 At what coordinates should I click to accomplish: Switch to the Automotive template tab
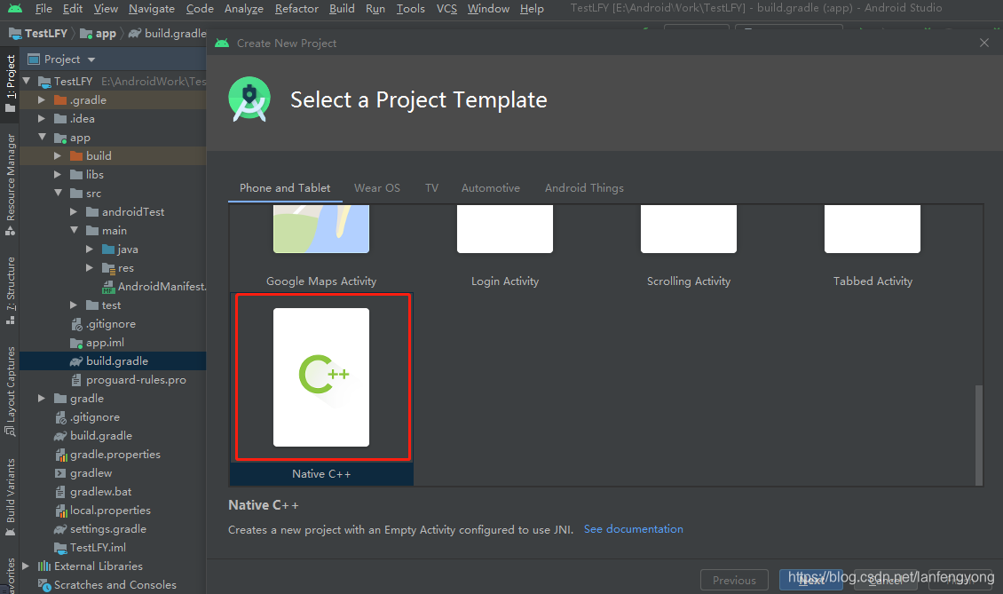[x=490, y=187]
